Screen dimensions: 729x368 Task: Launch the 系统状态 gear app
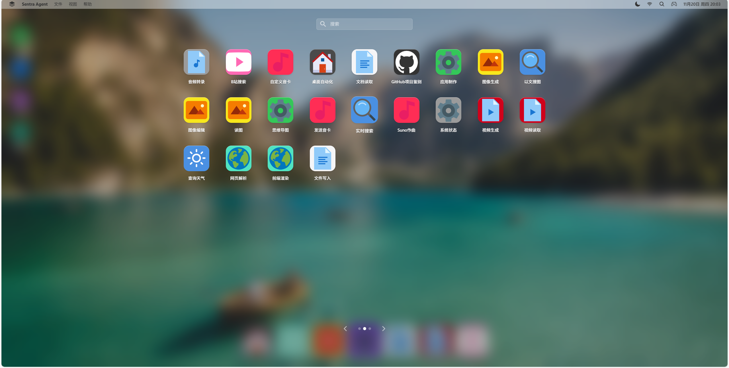pos(448,110)
